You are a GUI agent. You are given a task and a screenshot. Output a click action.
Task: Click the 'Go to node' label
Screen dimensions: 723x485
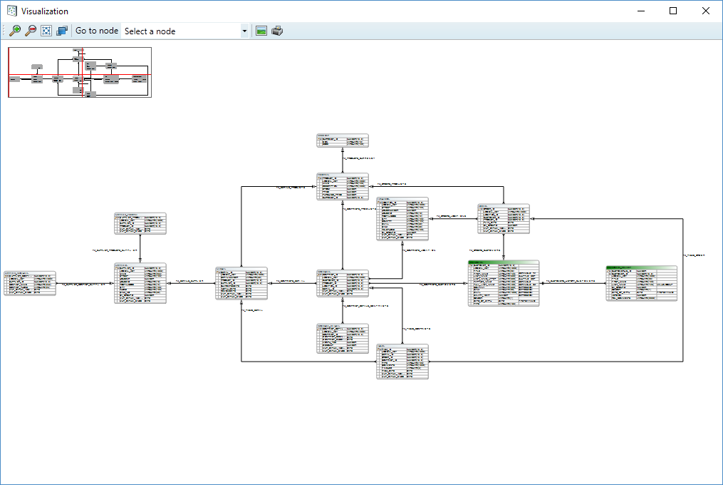[97, 31]
